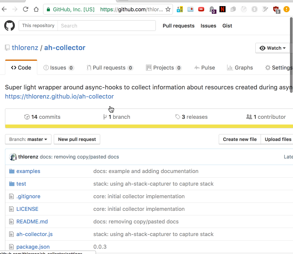Click the green lock security icon
Image resolution: width=293 pixels, height=254 pixels.
(x=48, y=10)
